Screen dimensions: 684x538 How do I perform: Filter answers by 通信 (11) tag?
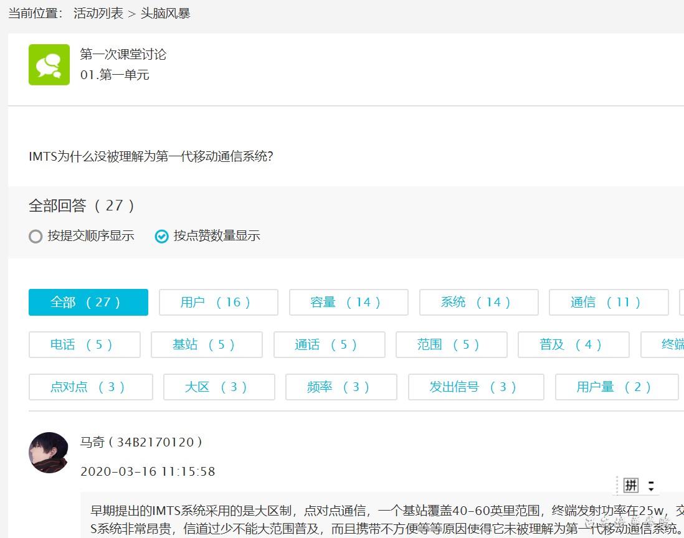[608, 303]
